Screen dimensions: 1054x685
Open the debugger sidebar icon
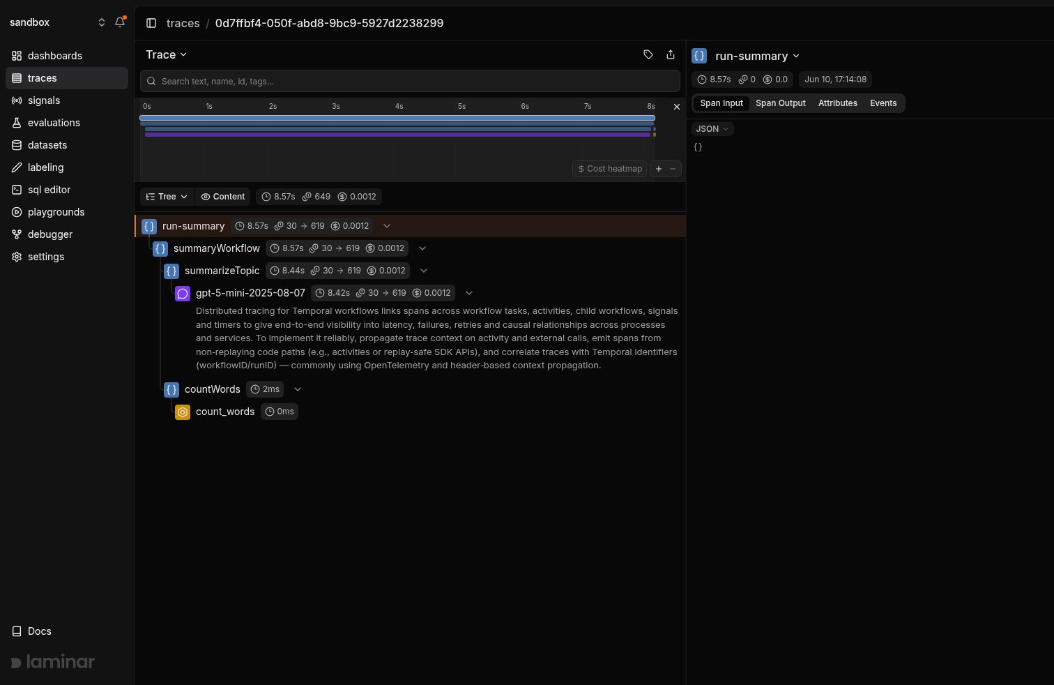(17, 234)
